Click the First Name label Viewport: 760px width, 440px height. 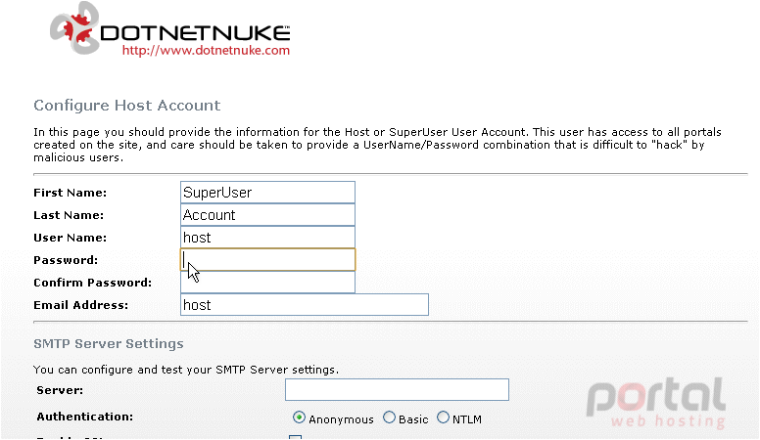71,193
